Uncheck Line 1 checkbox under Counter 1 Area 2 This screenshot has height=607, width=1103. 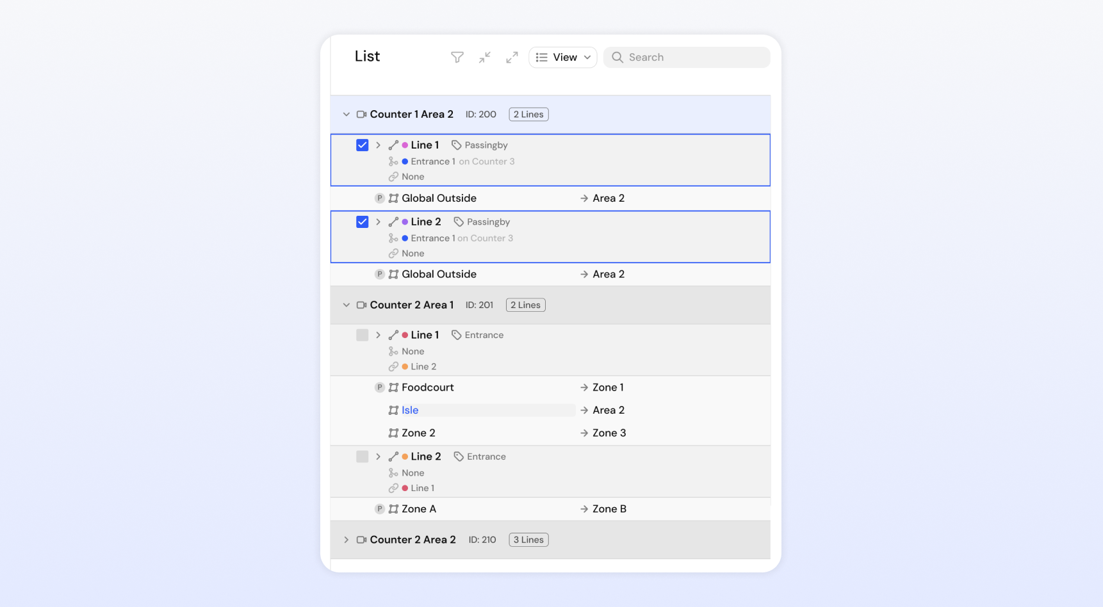(x=363, y=145)
